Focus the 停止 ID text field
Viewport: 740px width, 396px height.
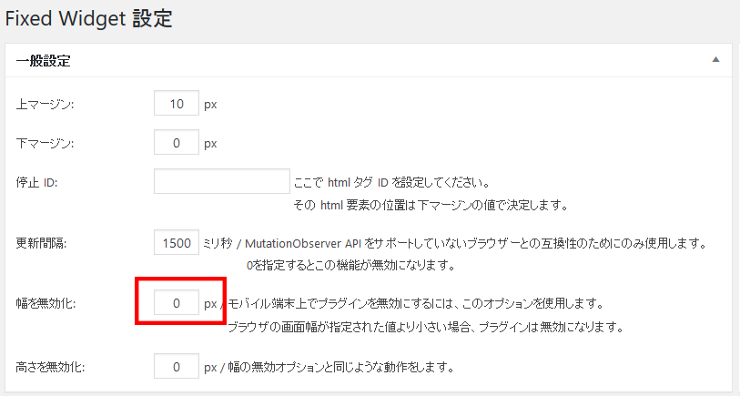coord(222,181)
